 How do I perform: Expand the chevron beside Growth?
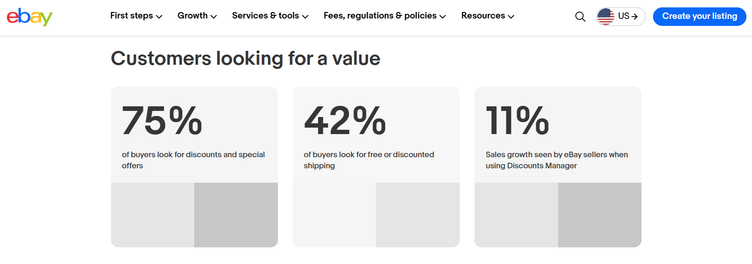pos(214,17)
